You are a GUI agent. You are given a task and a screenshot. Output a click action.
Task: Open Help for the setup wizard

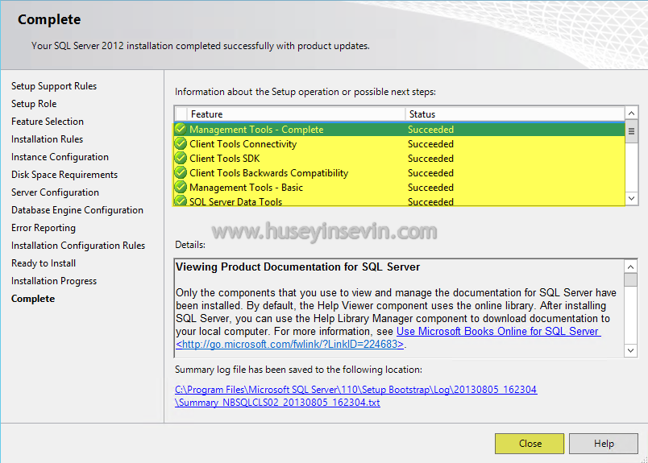604,444
